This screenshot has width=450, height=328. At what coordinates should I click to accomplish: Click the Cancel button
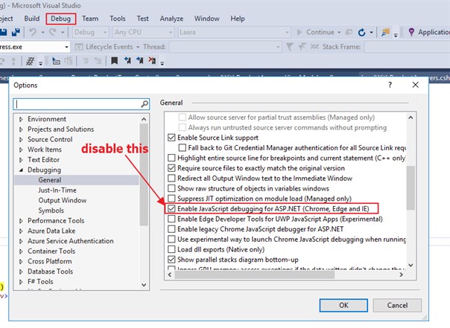397,305
